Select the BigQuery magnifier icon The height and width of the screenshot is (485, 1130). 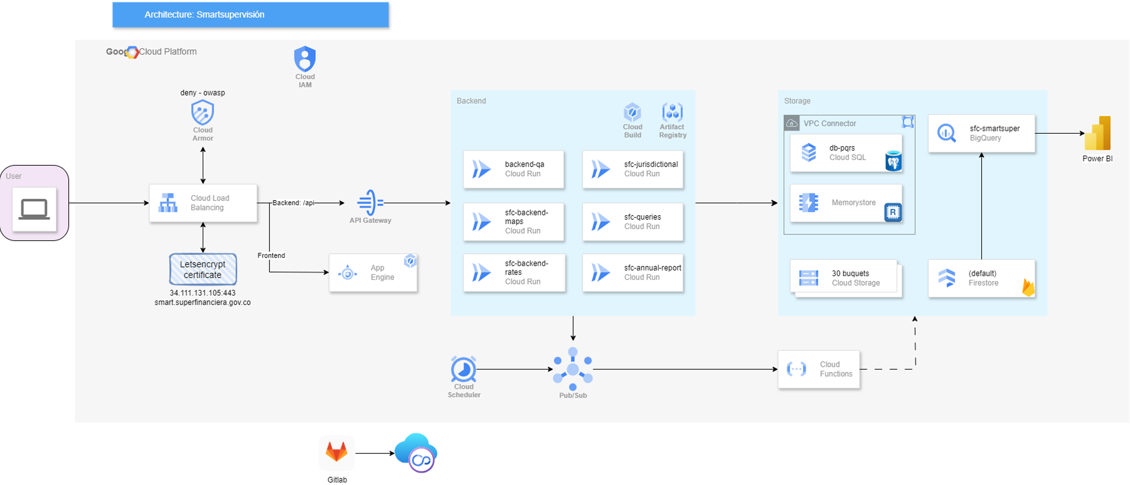pos(947,133)
